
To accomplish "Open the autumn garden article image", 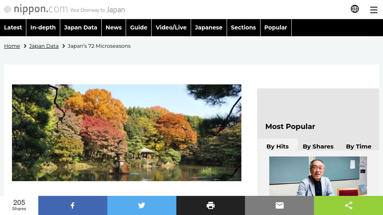I will 126,133.
